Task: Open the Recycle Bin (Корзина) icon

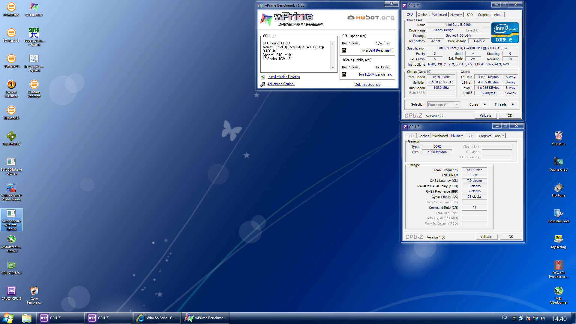Action: point(558,138)
